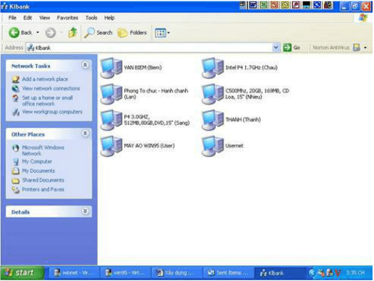Click View network connections link
Viewport: 374px width, 281px height.
[51, 88]
